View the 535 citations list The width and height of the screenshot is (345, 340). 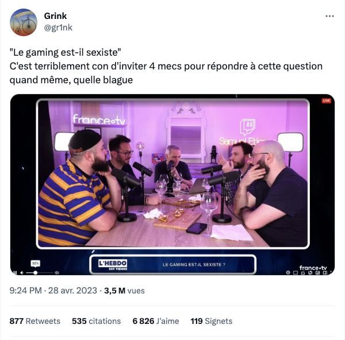(x=97, y=321)
